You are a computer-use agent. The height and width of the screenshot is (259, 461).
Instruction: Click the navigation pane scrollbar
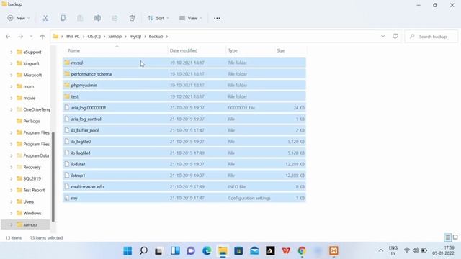(x=53, y=176)
